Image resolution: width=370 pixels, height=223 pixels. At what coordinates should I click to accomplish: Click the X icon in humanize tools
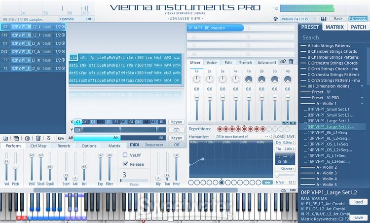[291, 156]
